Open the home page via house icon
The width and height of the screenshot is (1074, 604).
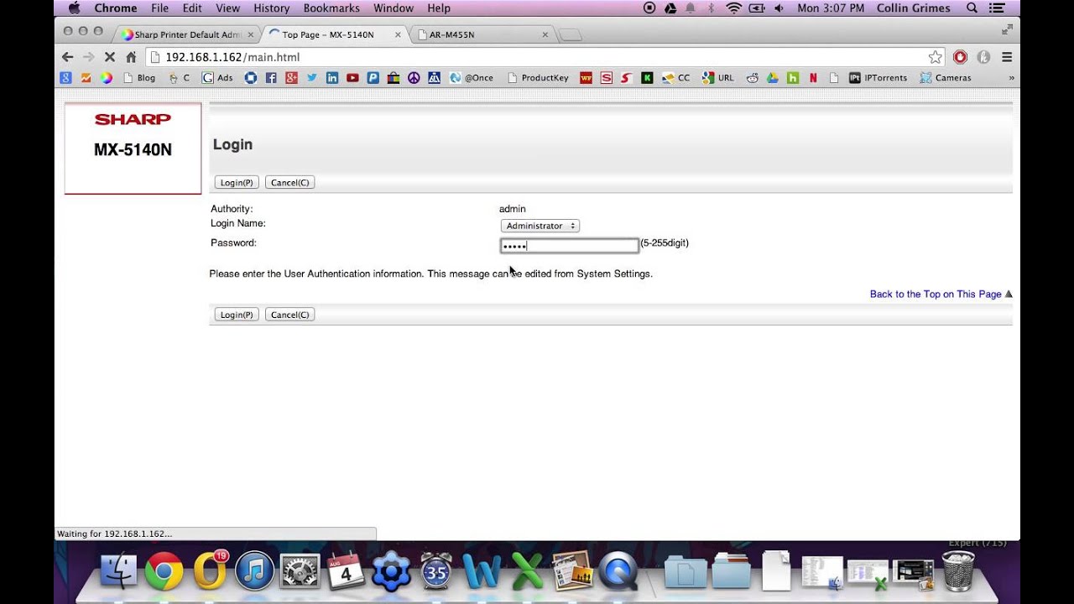click(x=131, y=57)
